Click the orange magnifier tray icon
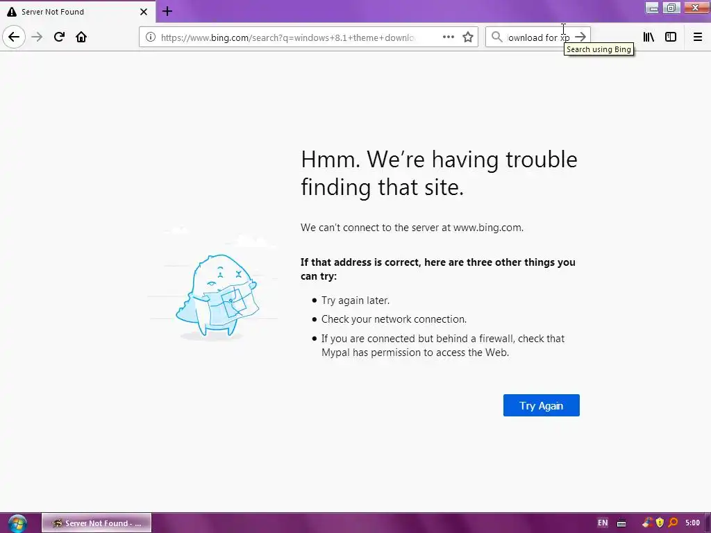The width and height of the screenshot is (711, 533). pyautogui.click(x=673, y=523)
